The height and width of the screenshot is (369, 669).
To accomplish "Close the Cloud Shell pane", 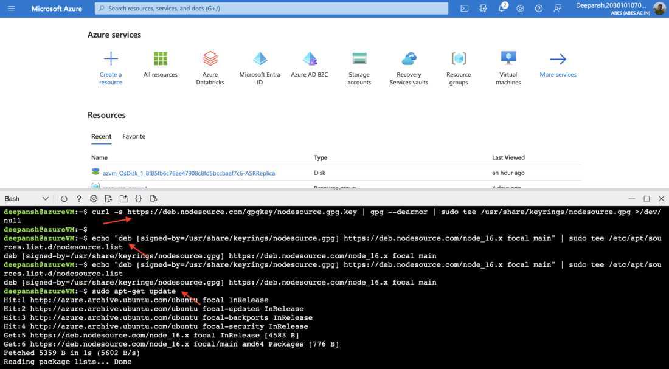I will click(661, 199).
